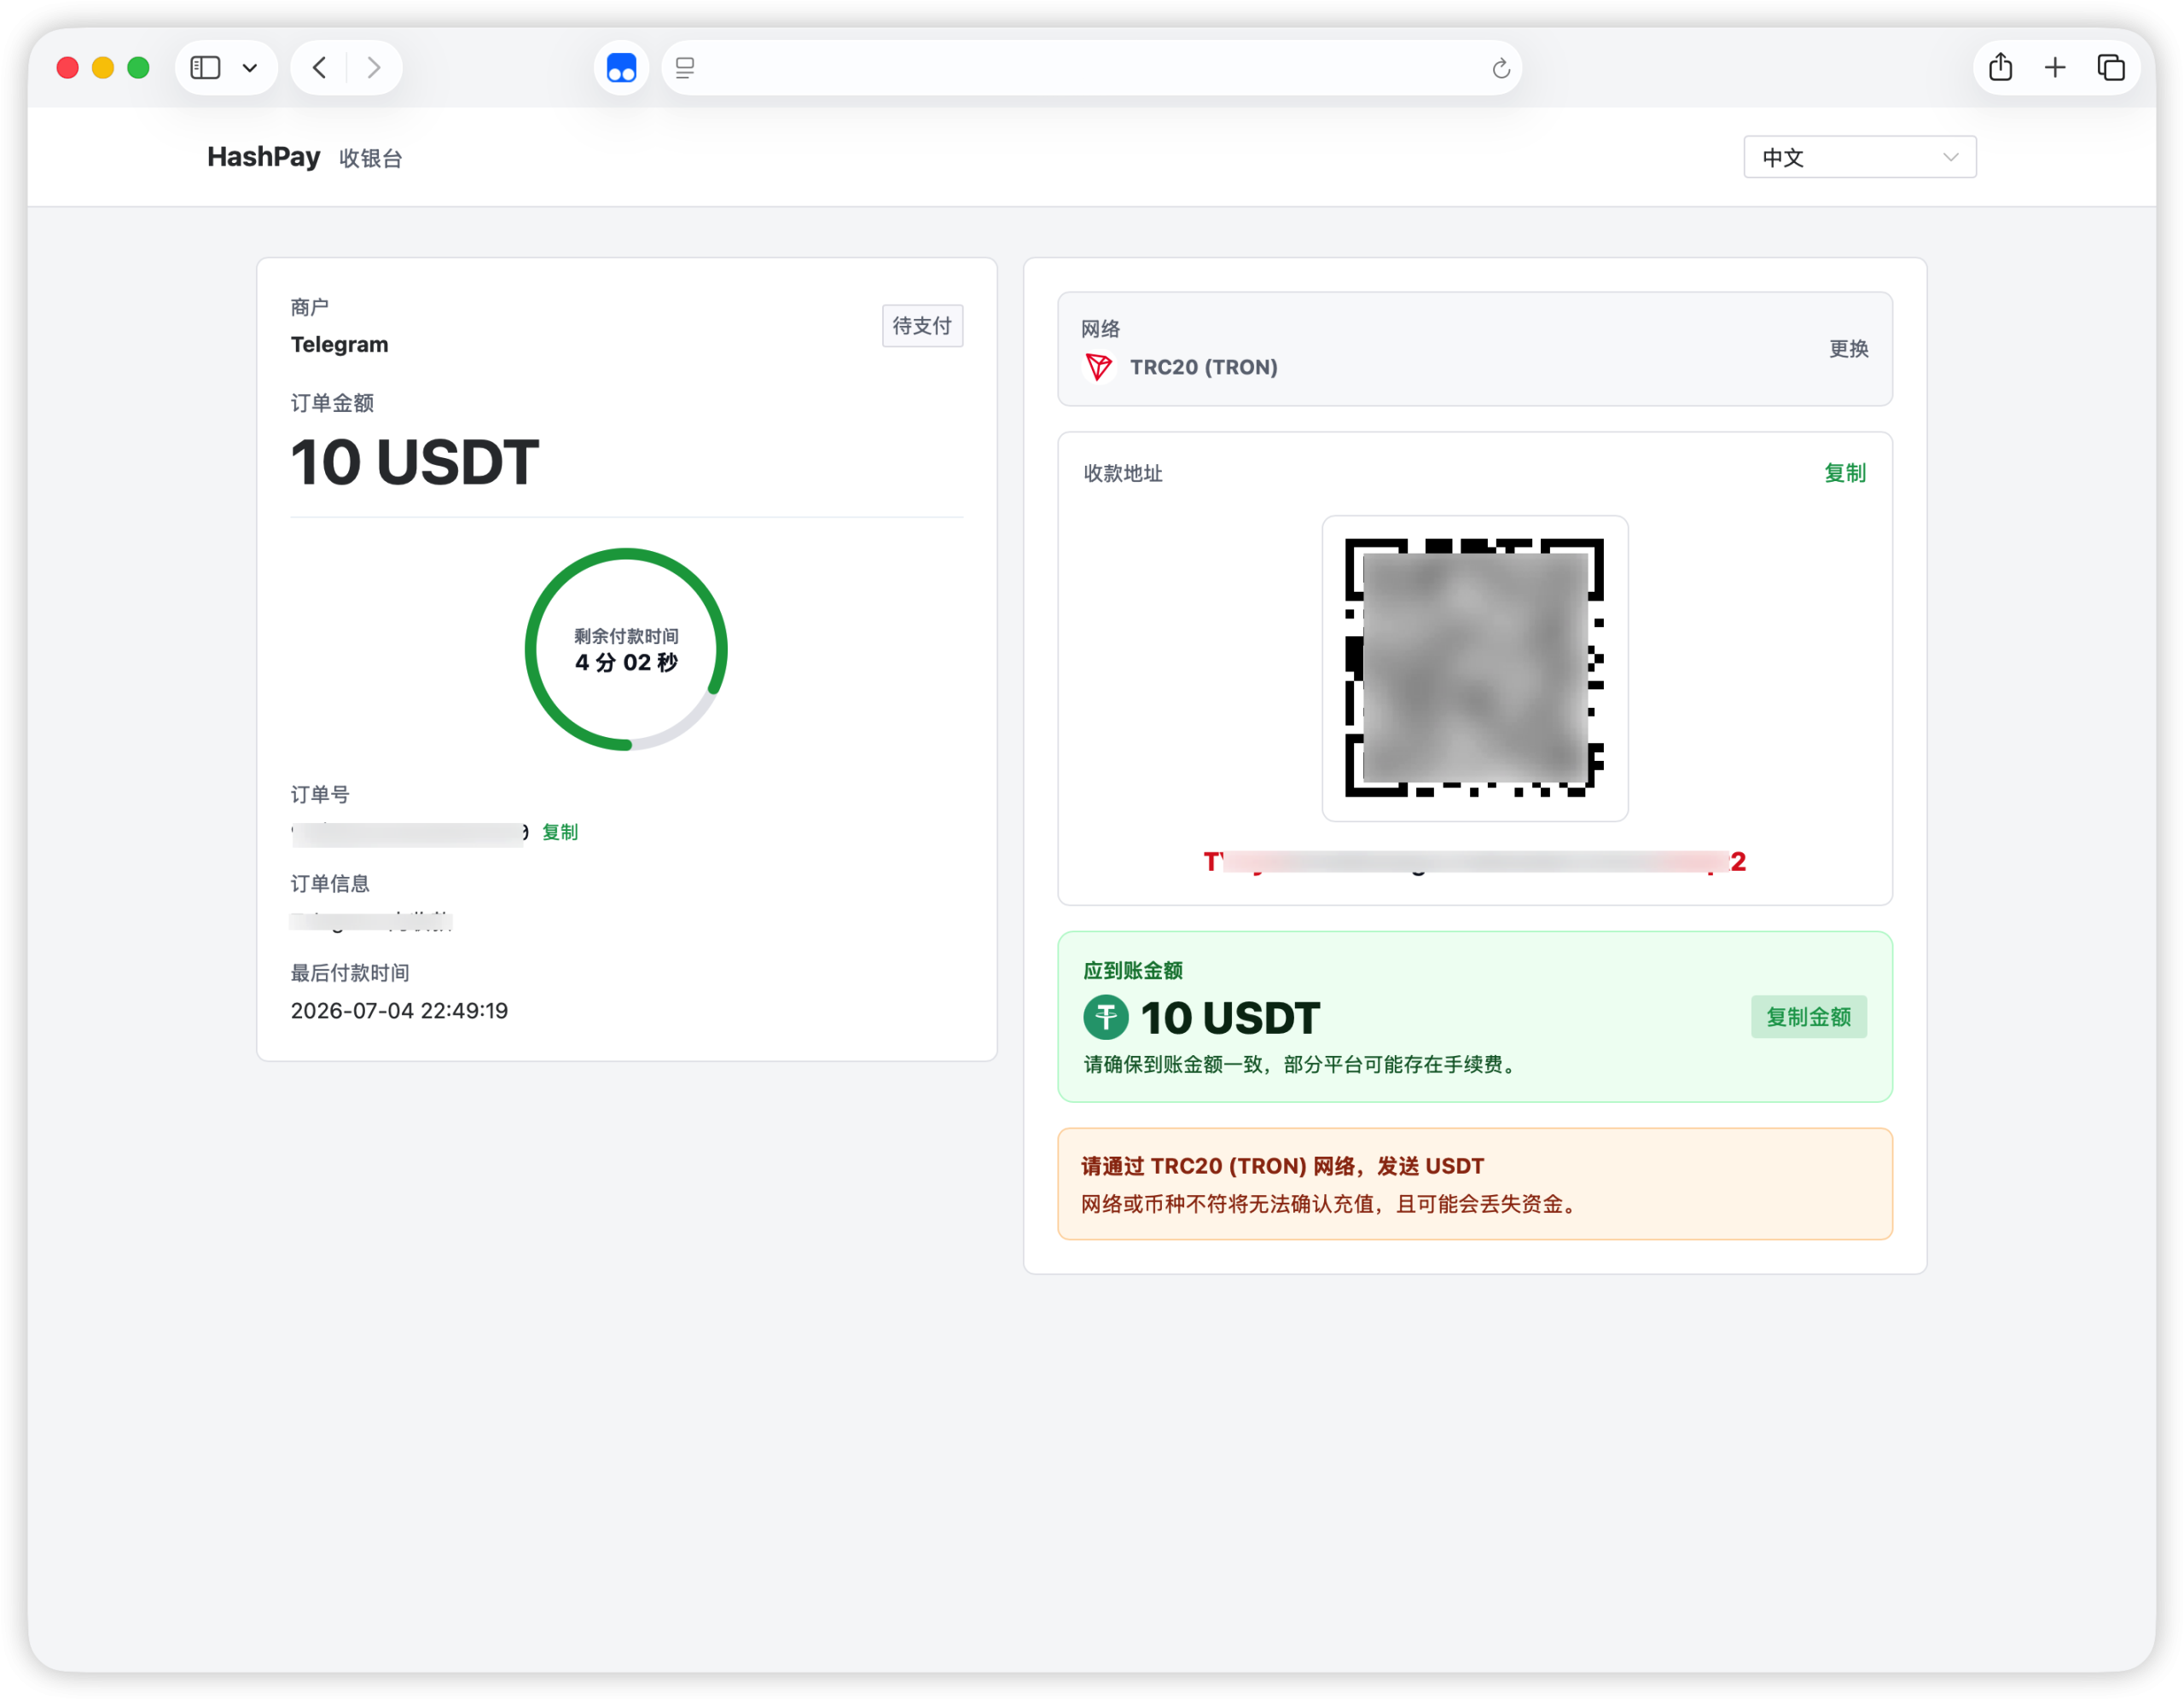Click the red wallet address text
The height and width of the screenshot is (1700, 2184).
point(1474,861)
